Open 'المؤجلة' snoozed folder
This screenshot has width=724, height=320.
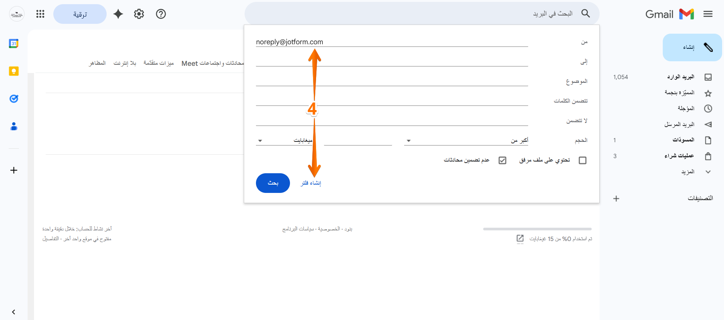tap(686, 109)
